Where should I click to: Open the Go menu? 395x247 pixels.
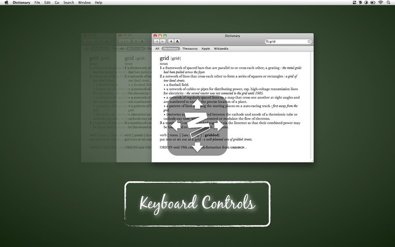(x=57, y=2)
